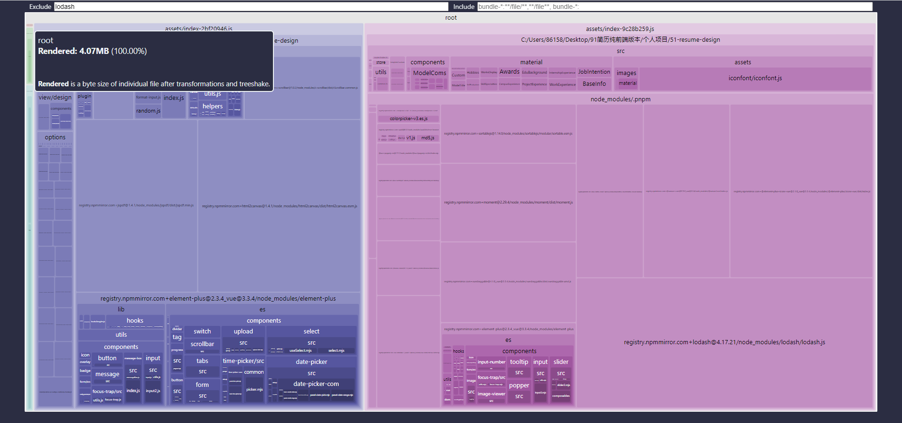This screenshot has width=902, height=423.
Task: Select the tag component block
Action: click(x=177, y=337)
